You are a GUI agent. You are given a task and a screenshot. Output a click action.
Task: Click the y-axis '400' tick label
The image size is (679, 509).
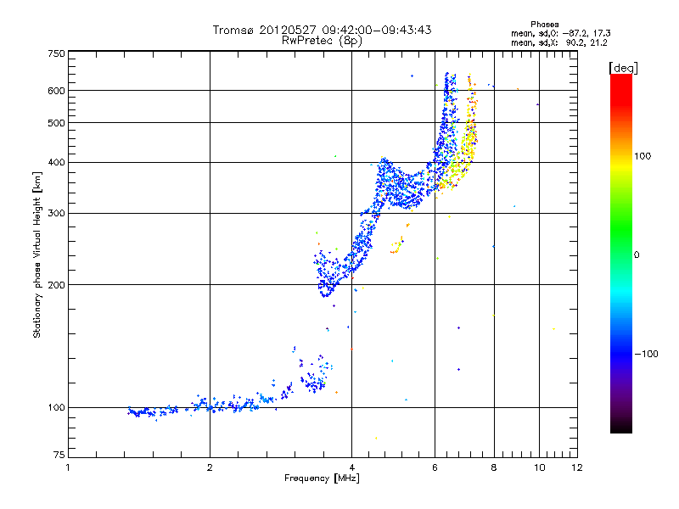coord(57,163)
